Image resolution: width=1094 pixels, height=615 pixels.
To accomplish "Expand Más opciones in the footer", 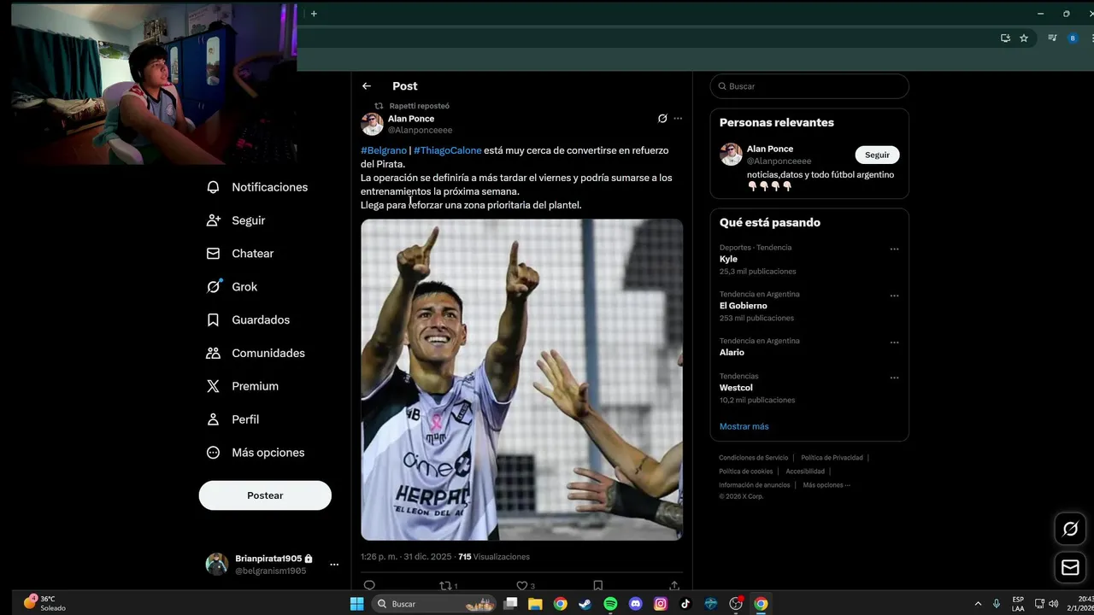I will coord(826,485).
